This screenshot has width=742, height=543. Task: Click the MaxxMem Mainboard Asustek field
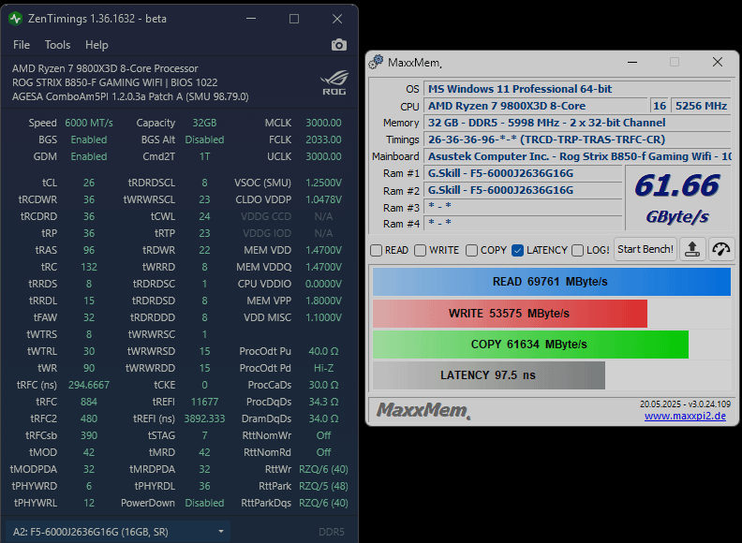point(577,156)
